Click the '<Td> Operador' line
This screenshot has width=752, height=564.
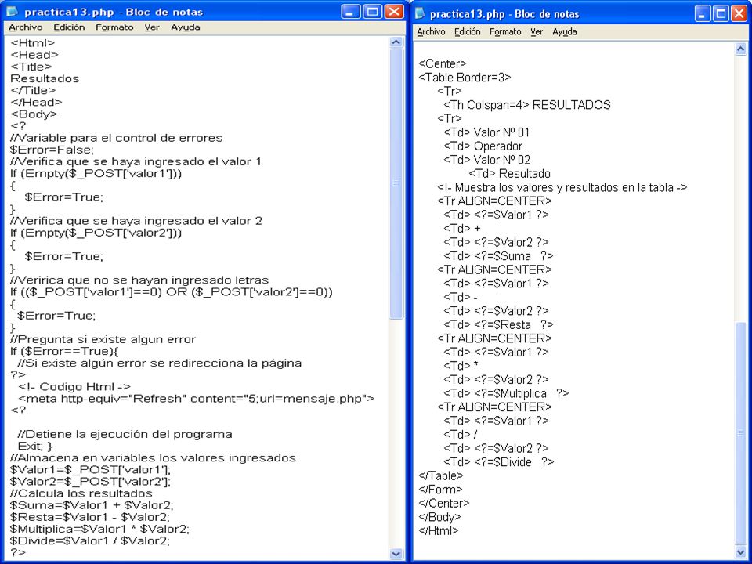(x=483, y=146)
